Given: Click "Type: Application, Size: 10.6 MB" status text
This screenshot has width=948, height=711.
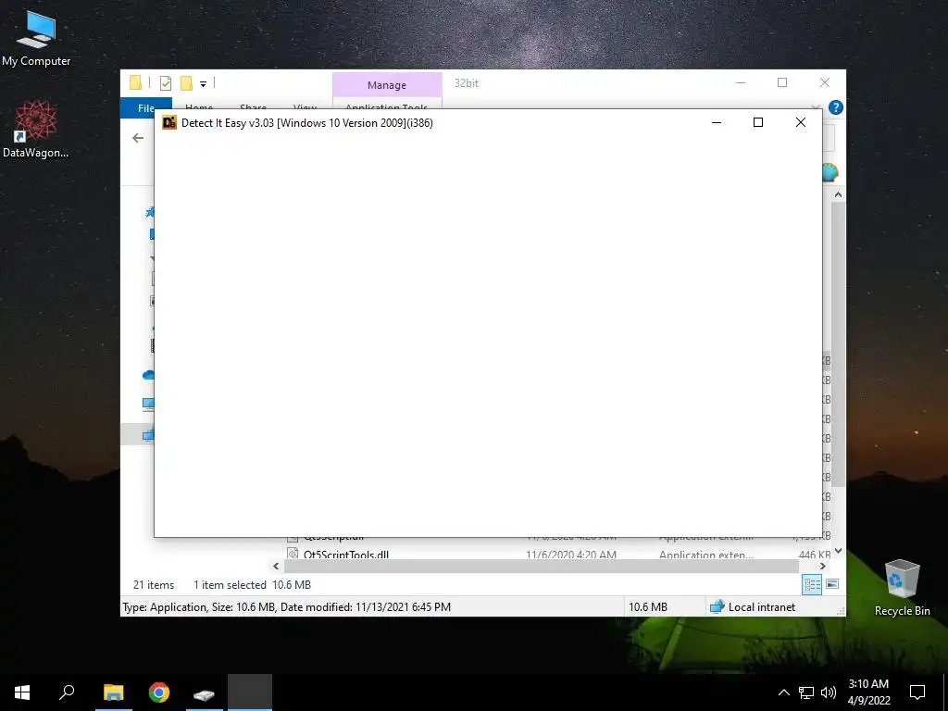Looking at the screenshot, I should [x=199, y=607].
